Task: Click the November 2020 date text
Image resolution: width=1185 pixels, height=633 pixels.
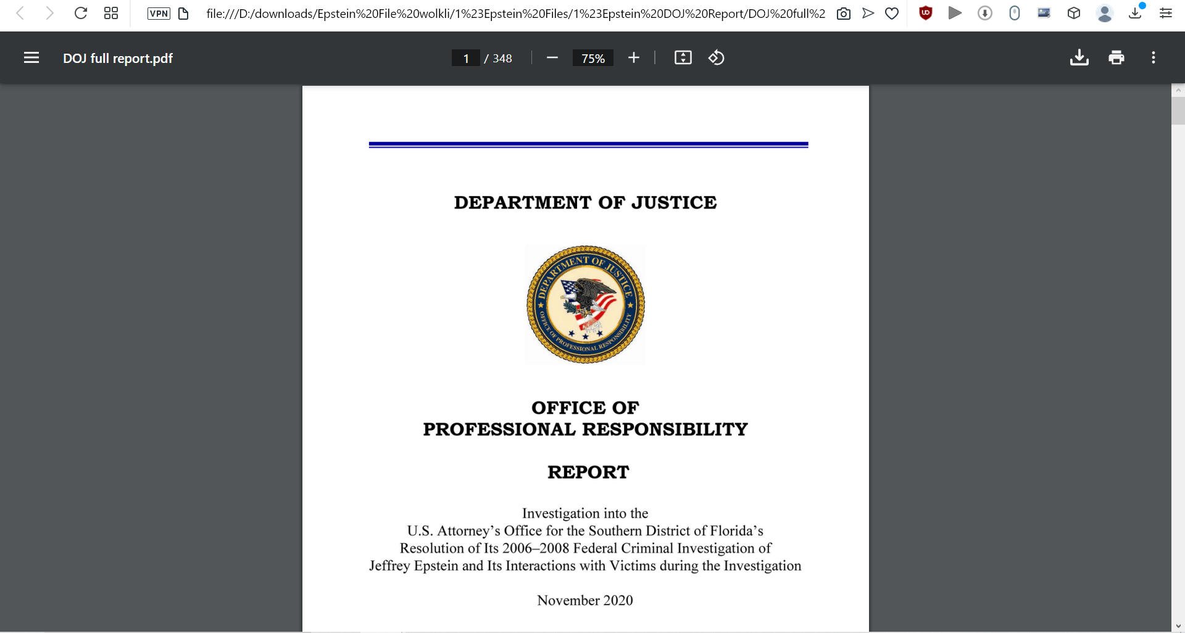Action: (585, 600)
